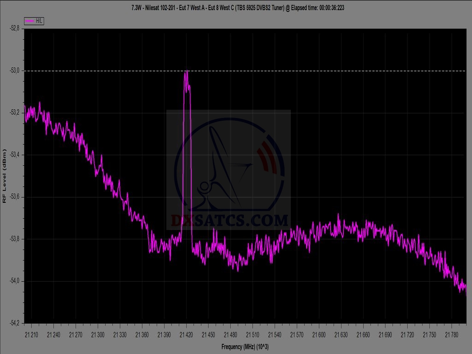472x354 pixels.
Task: Click the 21 510 frequency tick label
Action: 253,334
